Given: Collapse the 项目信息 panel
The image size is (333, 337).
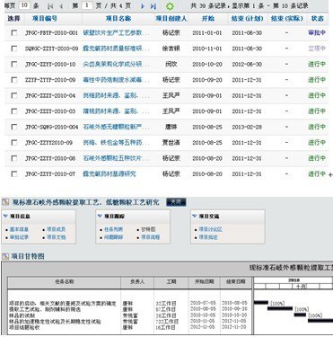Looking at the screenshot, I should [x=5, y=216].
